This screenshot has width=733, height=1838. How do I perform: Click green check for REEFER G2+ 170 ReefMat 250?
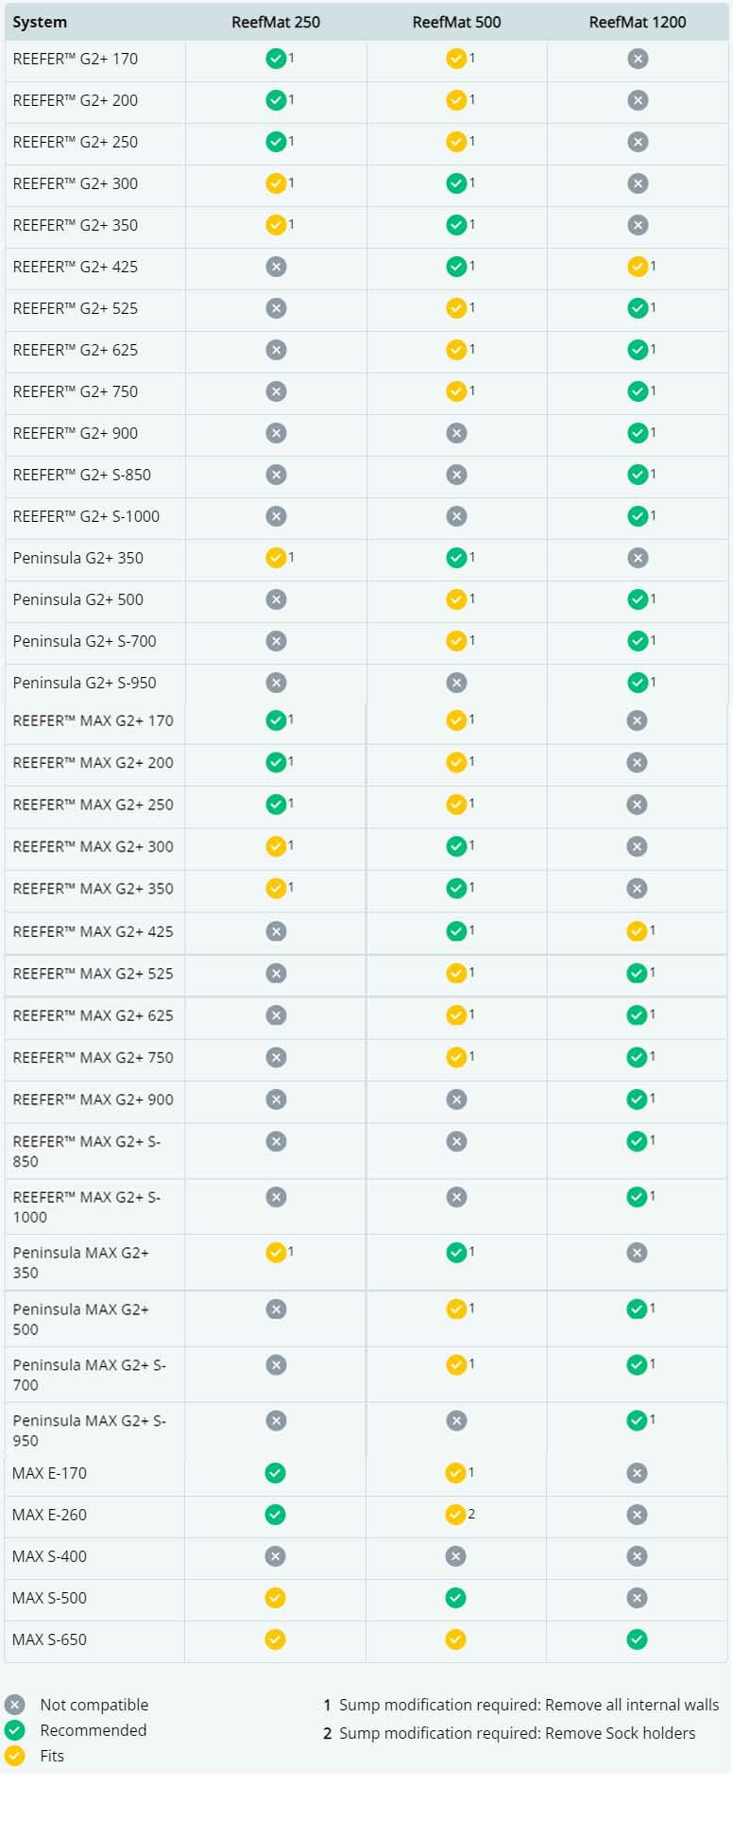pos(276,59)
